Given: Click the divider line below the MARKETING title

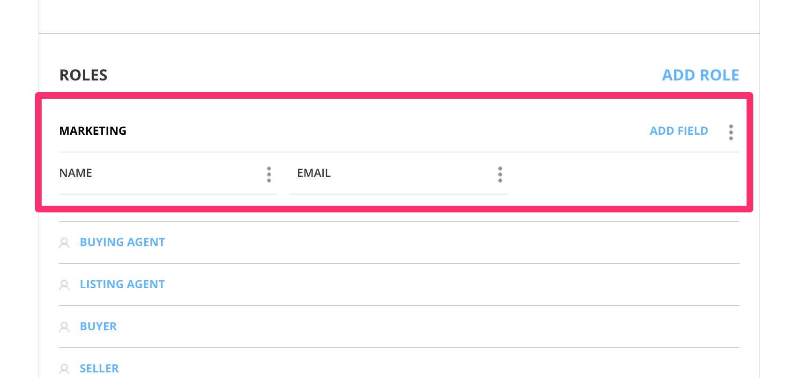Looking at the screenshot, I should point(398,152).
